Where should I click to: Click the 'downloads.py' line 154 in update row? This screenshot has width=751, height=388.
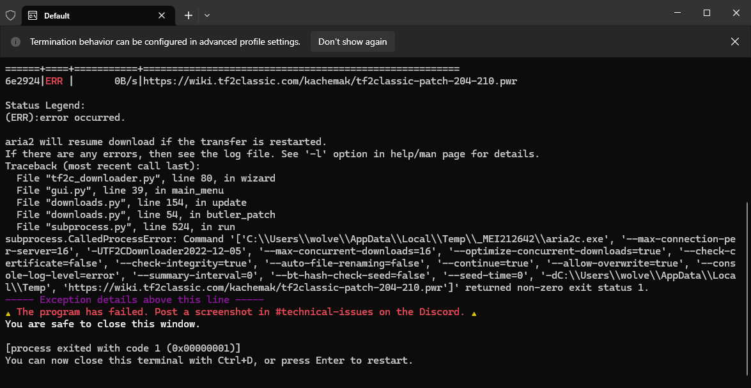tap(131, 202)
